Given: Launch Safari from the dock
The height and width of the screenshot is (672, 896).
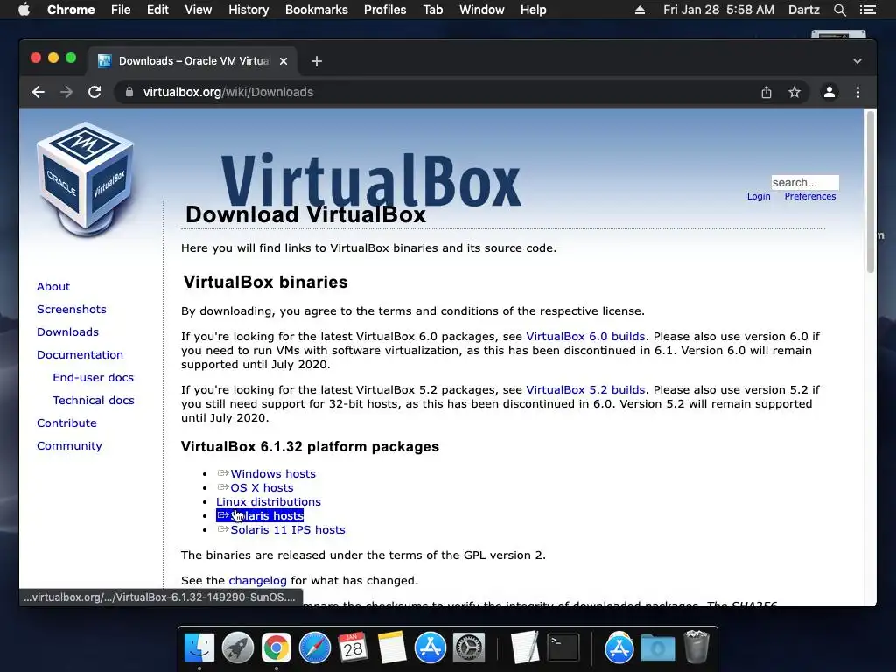Looking at the screenshot, I should coord(315,648).
